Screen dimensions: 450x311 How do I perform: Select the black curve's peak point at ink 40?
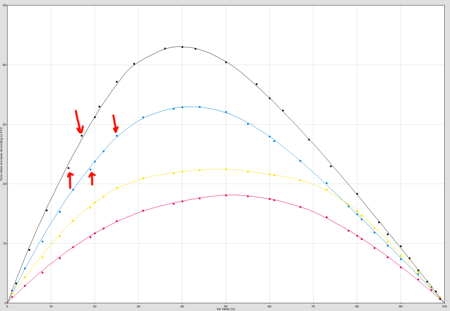tap(182, 47)
